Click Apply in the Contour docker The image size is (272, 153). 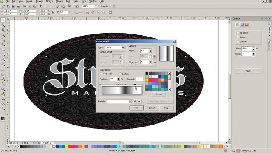(x=248, y=71)
